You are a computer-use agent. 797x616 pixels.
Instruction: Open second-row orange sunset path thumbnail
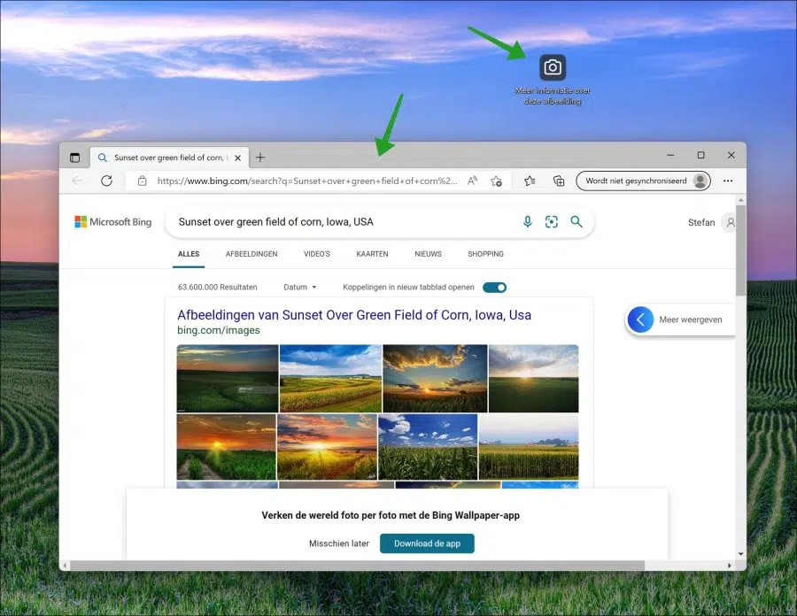pos(226,447)
